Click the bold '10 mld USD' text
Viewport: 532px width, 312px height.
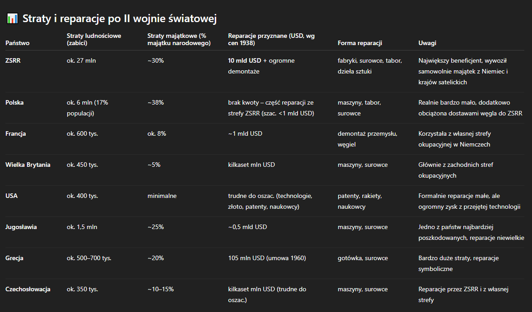pos(245,60)
